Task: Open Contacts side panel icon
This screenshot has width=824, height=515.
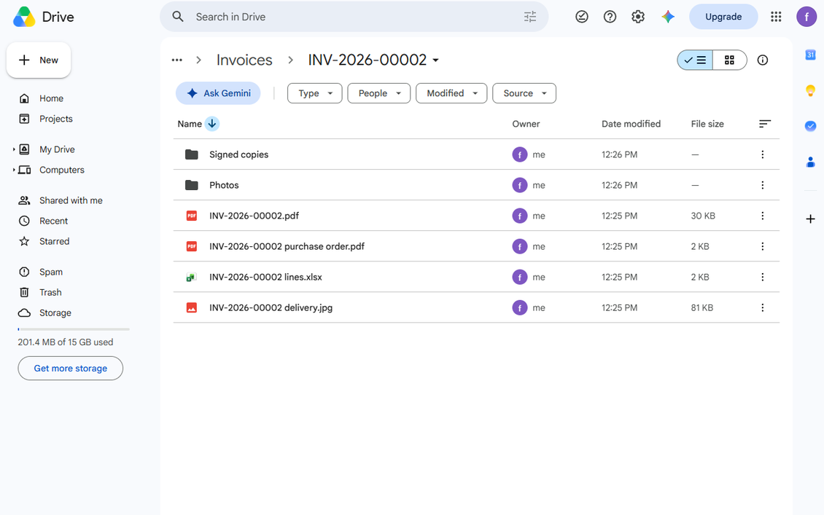Action: click(x=810, y=162)
